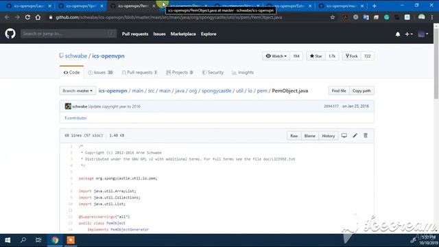The image size is (439, 247).
Task: Open the 1 contributor link
Action: [x=75, y=118]
